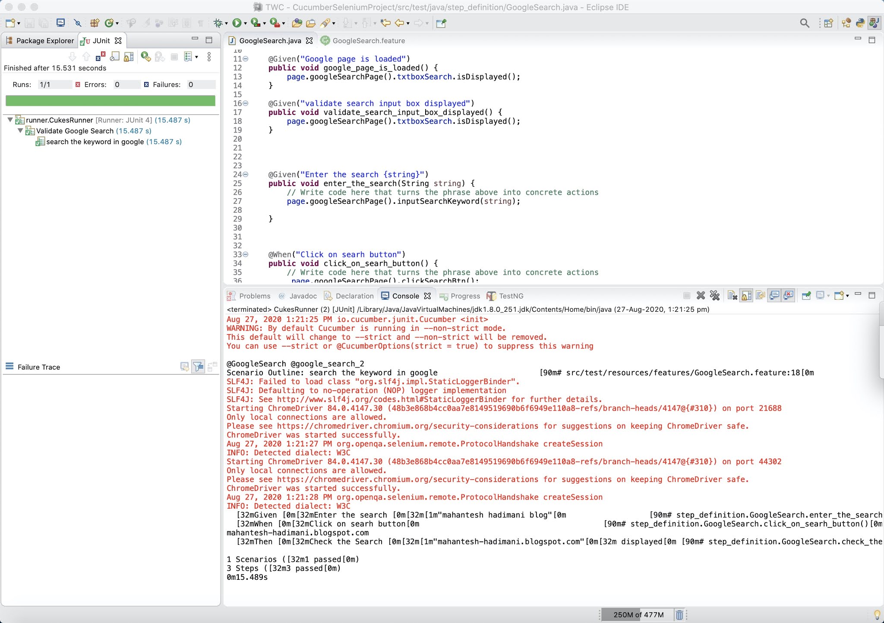Remove all terminated launches from Console

point(714,296)
